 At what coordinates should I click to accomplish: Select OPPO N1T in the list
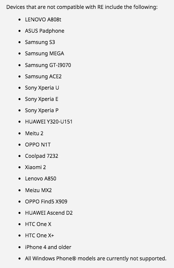(38, 144)
